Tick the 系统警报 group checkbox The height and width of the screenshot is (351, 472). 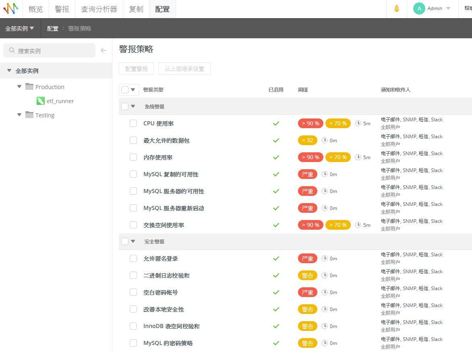[125, 106]
